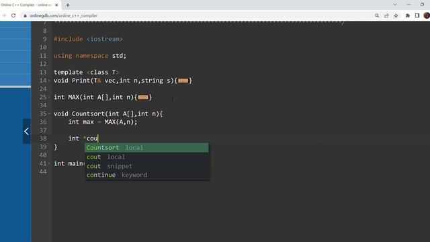Click the 'int max = MAX(A,n);' line
The image size is (430, 242).
[103, 122]
